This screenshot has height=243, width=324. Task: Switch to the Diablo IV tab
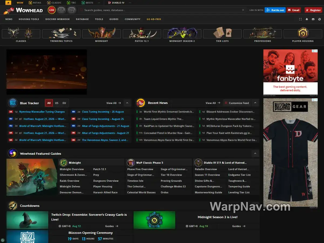pyautogui.click(x=116, y=3)
